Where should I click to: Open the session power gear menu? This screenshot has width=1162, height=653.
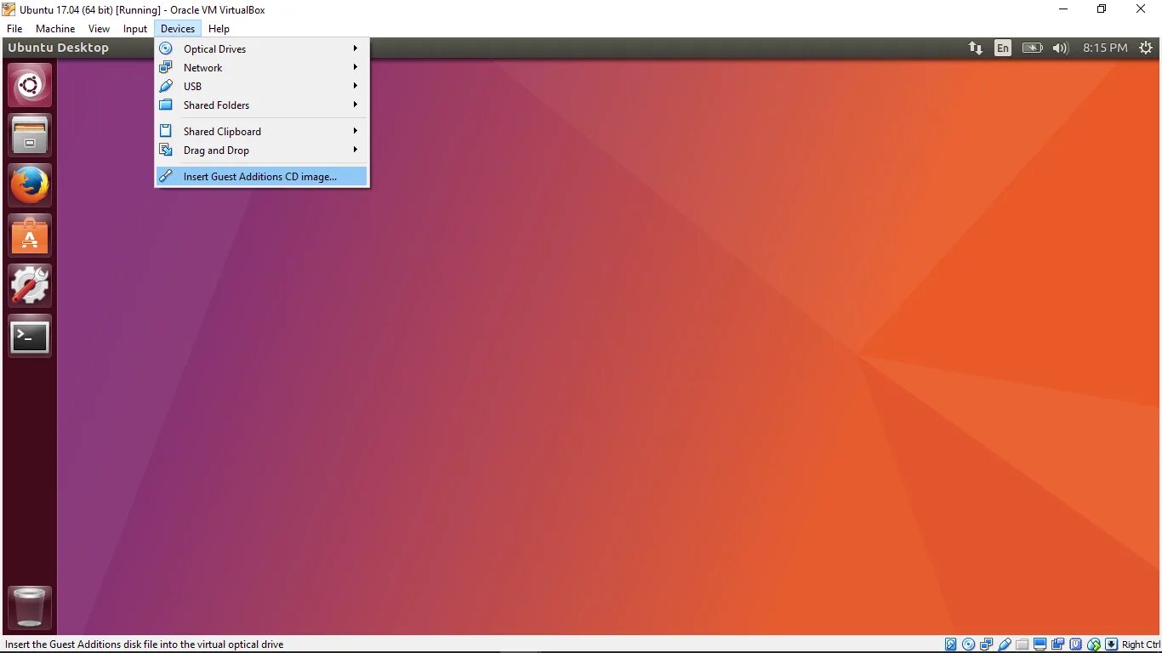1146,48
